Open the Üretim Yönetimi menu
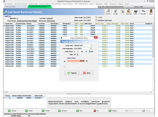This screenshot has width=158, height=117. coord(45,4)
